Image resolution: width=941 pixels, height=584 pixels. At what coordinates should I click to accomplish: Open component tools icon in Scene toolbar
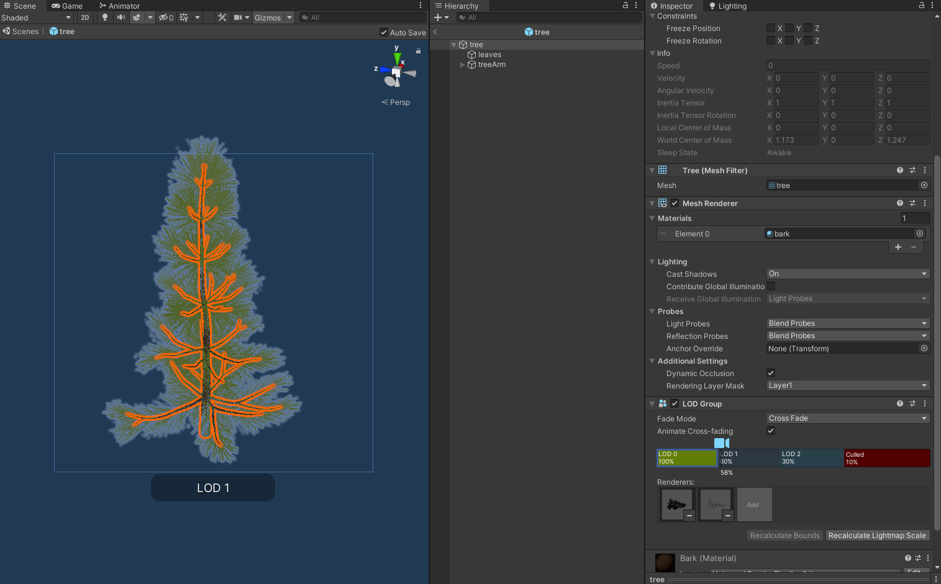[222, 17]
